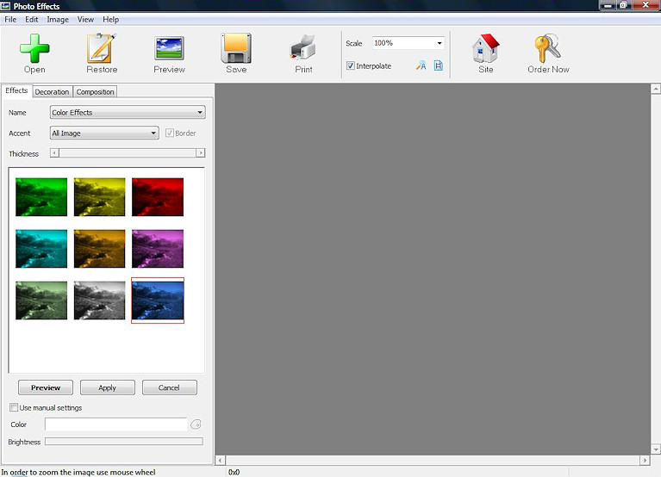Click the Thickness slider track
This screenshot has width=661, height=477.
128,153
